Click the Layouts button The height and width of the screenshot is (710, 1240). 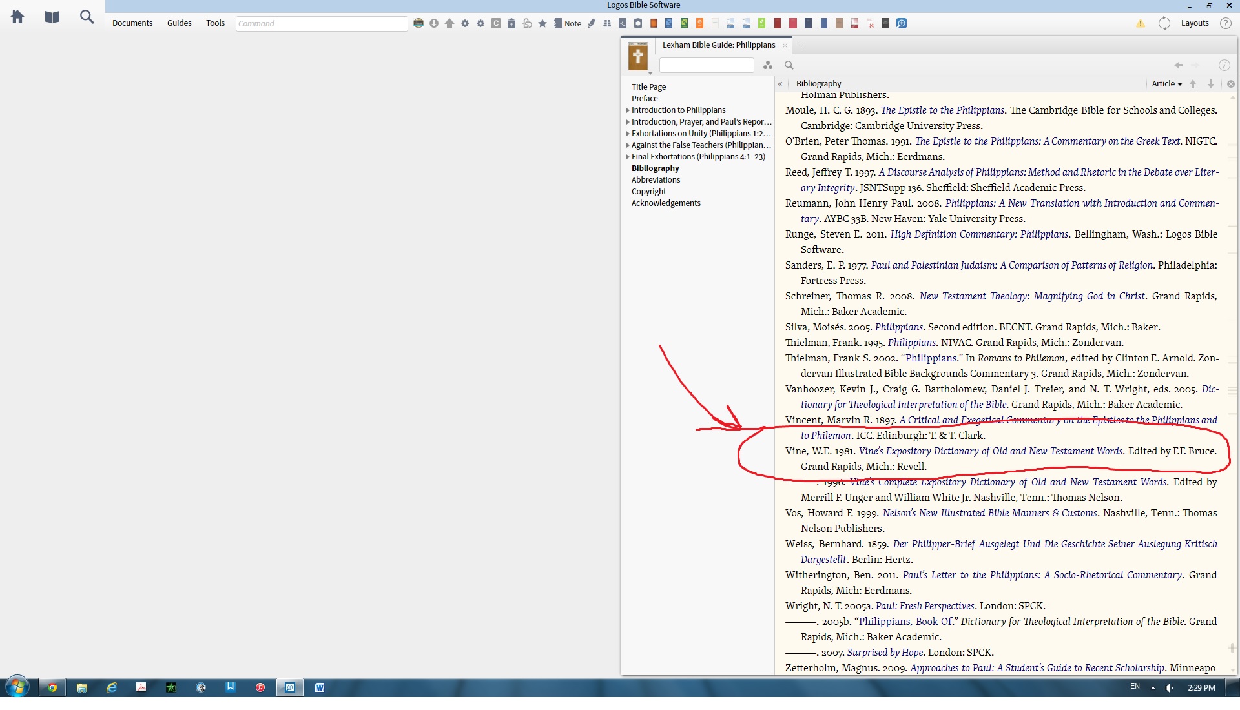(1194, 23)
